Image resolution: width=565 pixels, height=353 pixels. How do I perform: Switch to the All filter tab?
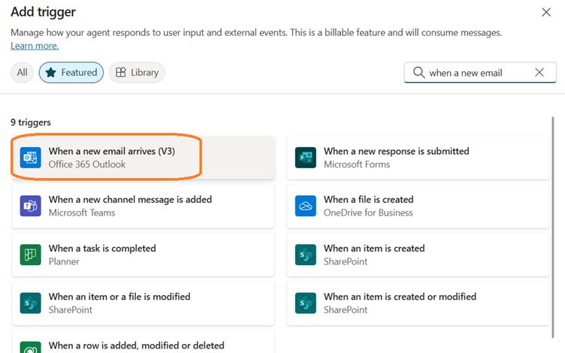[23, 72]
